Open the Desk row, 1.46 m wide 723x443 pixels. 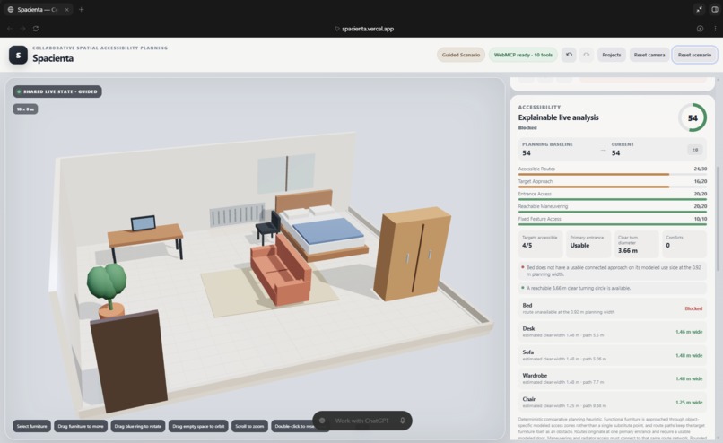(613, 332)
